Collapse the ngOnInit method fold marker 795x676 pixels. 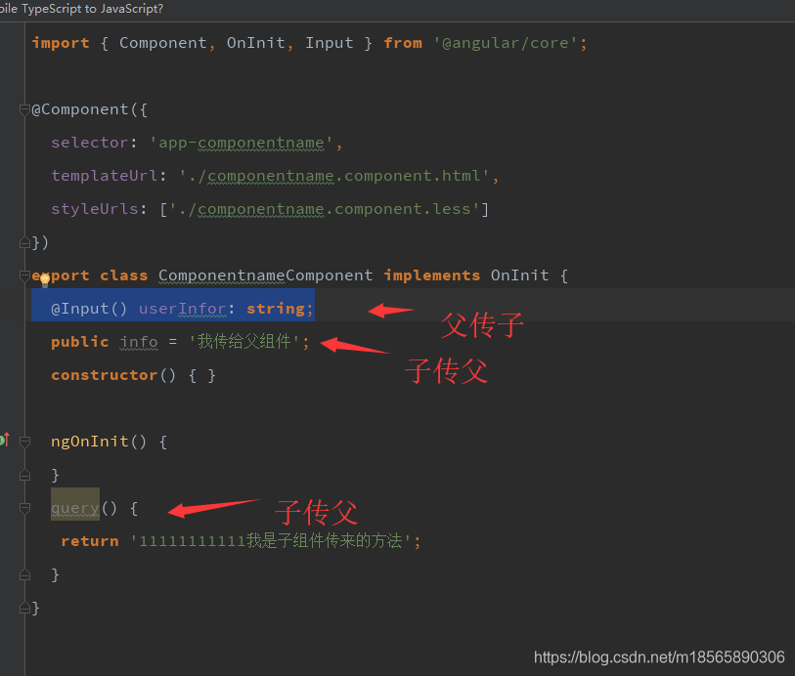click(24, 442)
